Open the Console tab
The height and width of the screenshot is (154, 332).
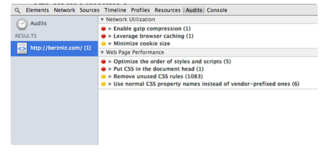217,10
